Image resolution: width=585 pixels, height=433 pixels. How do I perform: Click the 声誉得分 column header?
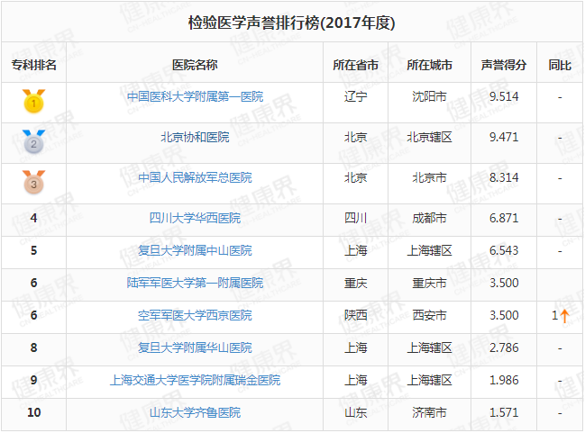click(503, 65)
